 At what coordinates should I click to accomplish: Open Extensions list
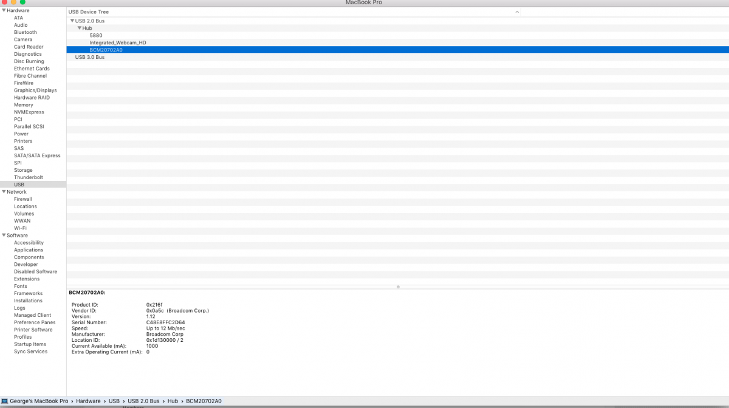pos(27,279)
